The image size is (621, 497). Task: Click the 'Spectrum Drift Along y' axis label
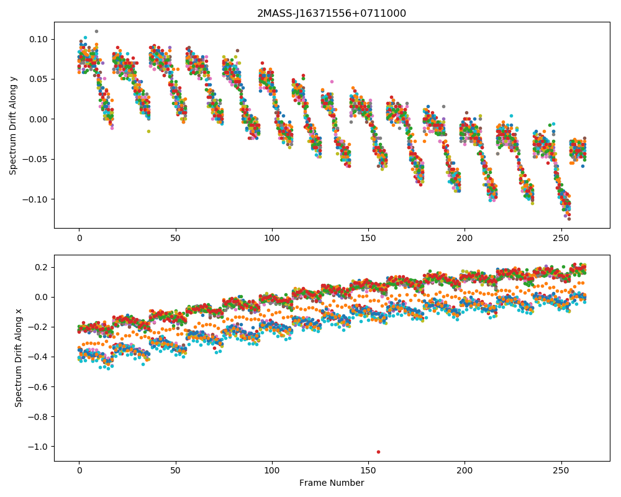point(13,125)
